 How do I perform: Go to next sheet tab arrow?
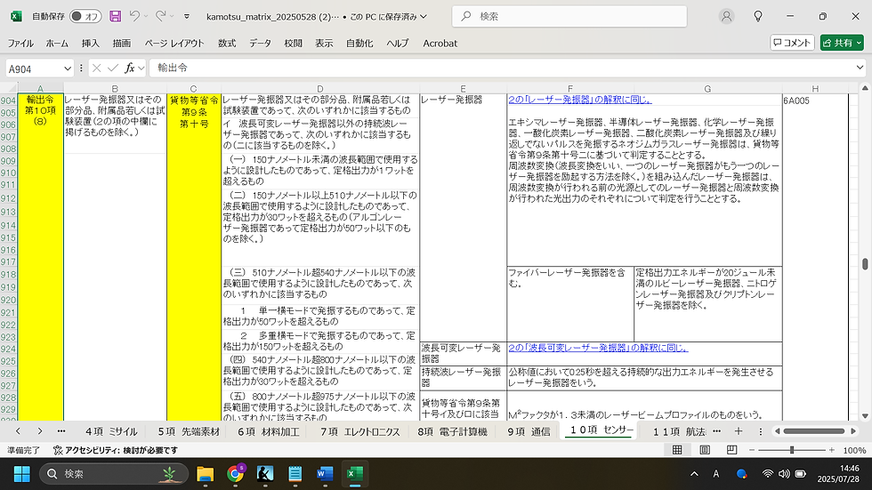click(39, 431)
